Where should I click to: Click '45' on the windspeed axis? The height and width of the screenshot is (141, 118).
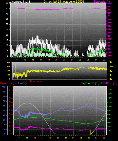click(7, 9)
